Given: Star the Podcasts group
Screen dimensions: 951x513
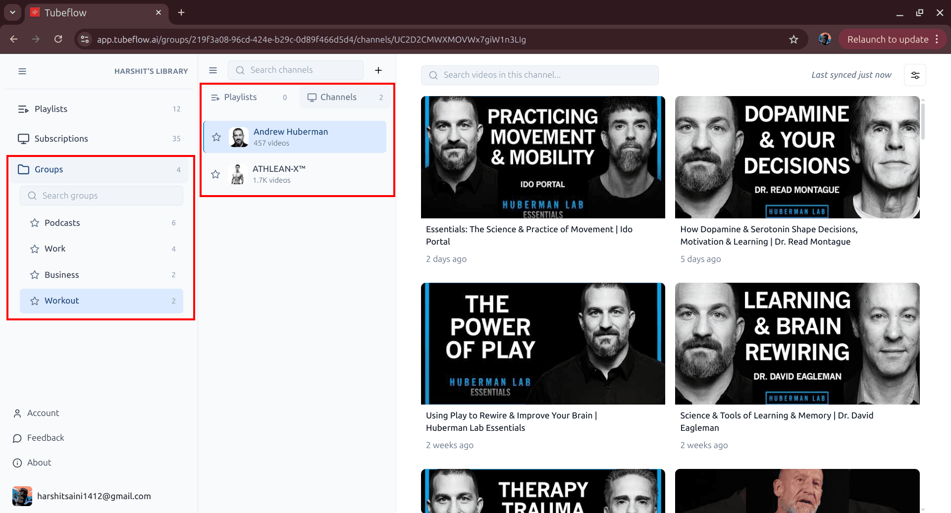Looking at the screenshot, I should pos(35,223).
